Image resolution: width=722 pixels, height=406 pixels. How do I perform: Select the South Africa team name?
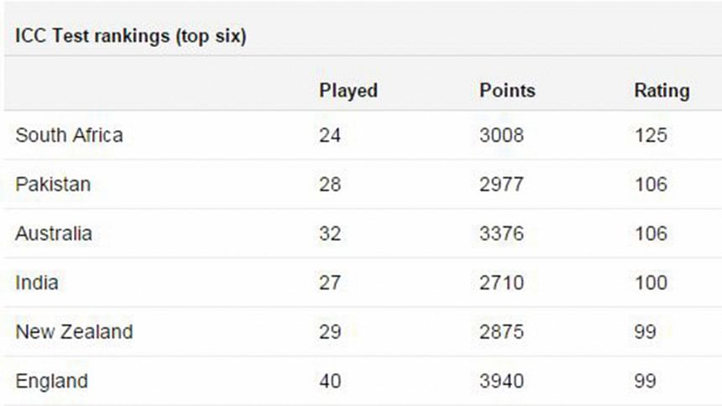[x=69, y=135]
